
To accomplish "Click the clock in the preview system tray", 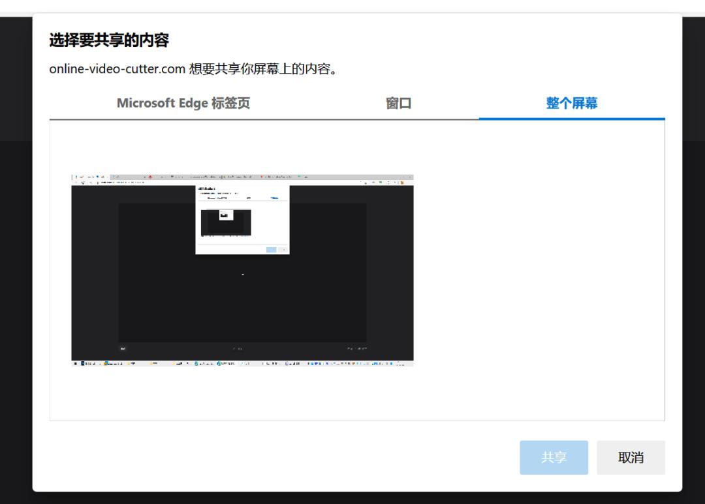I will point(403,362).
